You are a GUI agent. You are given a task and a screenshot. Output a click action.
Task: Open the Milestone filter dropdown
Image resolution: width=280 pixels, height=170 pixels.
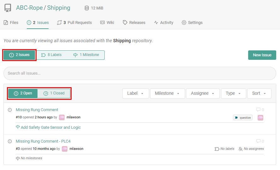click(x=167, y=93)
